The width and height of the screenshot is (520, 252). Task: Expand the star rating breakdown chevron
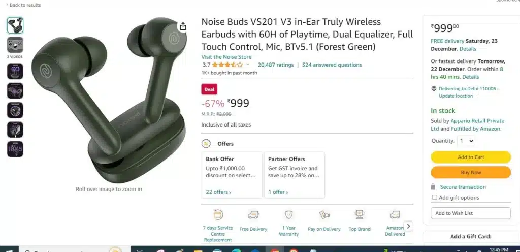click(248, 65)
